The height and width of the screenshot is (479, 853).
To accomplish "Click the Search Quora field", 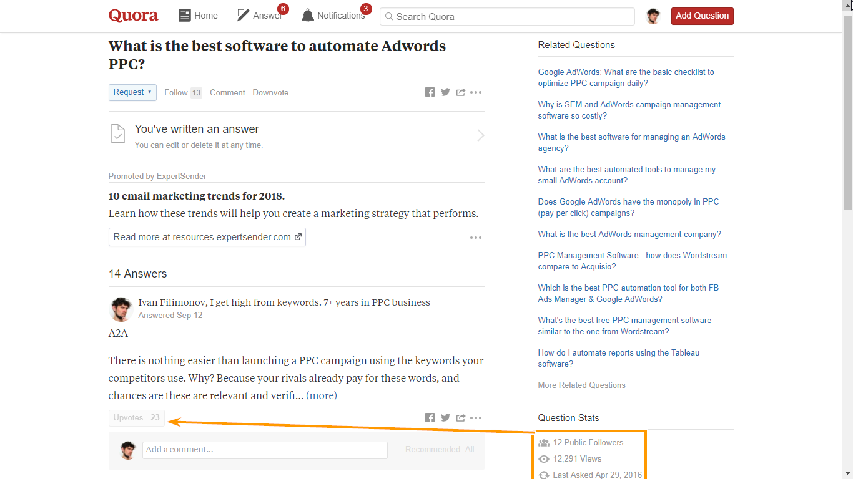I will pos(507,17).
